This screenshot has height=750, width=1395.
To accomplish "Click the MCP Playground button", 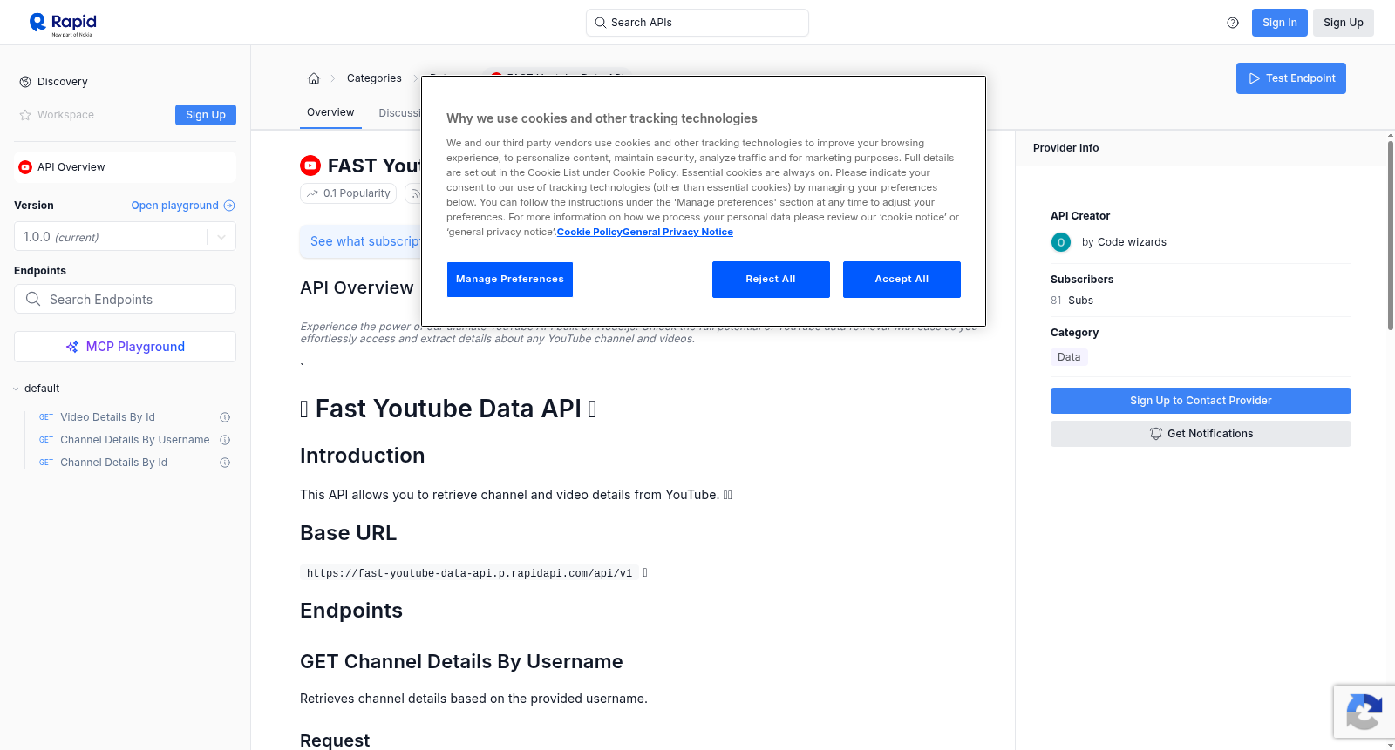I will coord(125,347).
